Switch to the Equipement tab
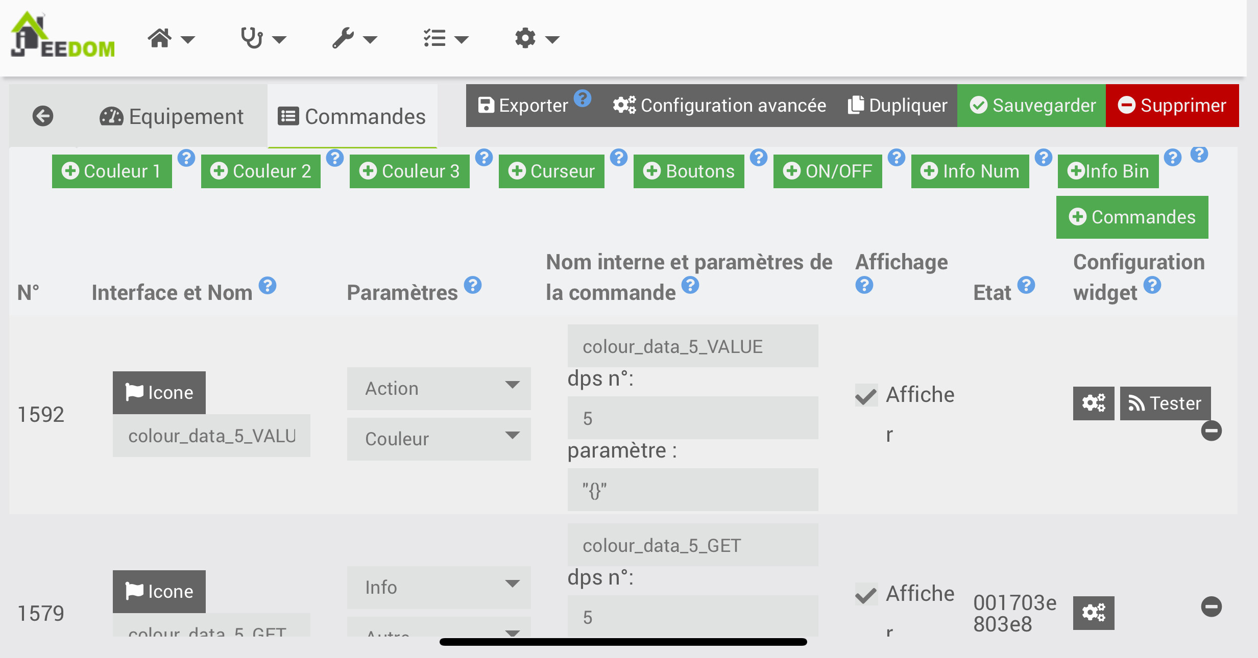 tap(172, 116)
